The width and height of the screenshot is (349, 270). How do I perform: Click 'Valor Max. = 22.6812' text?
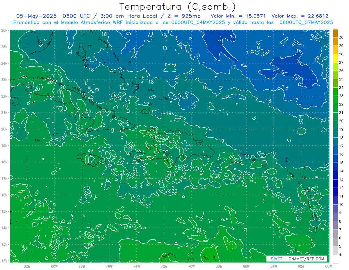click(300, 16)
